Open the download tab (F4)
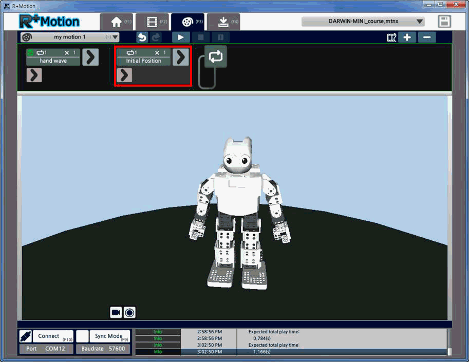469x362 pixels. (x=224, y=22)
